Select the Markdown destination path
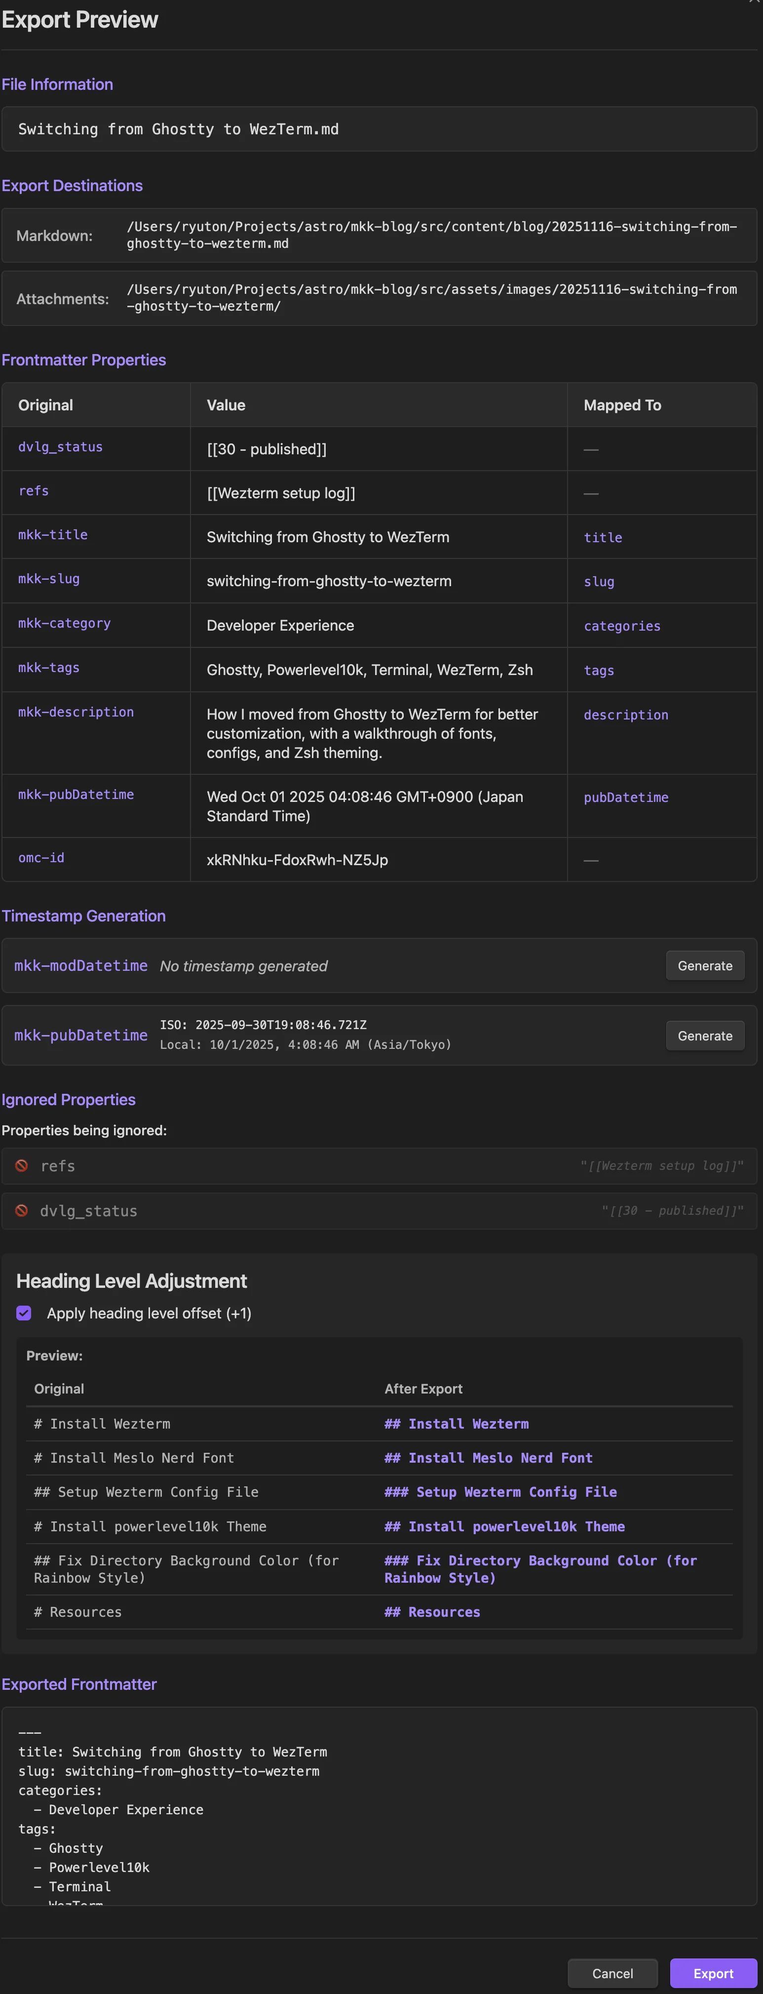The height and width of the screenshot is (1994, 763). pyautogui.click(x=432, y=236)
